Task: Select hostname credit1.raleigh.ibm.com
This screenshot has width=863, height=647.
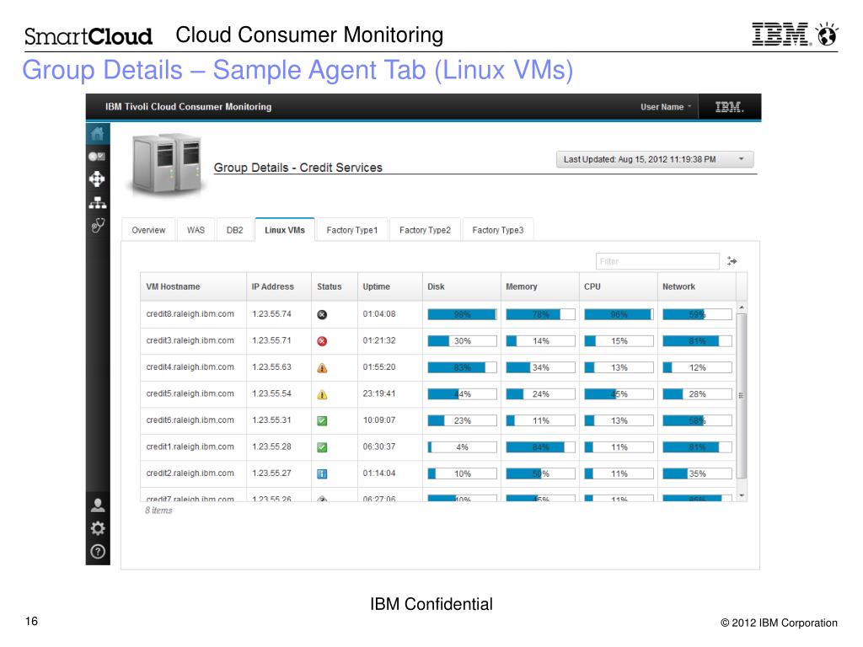Action: [190, 446]
